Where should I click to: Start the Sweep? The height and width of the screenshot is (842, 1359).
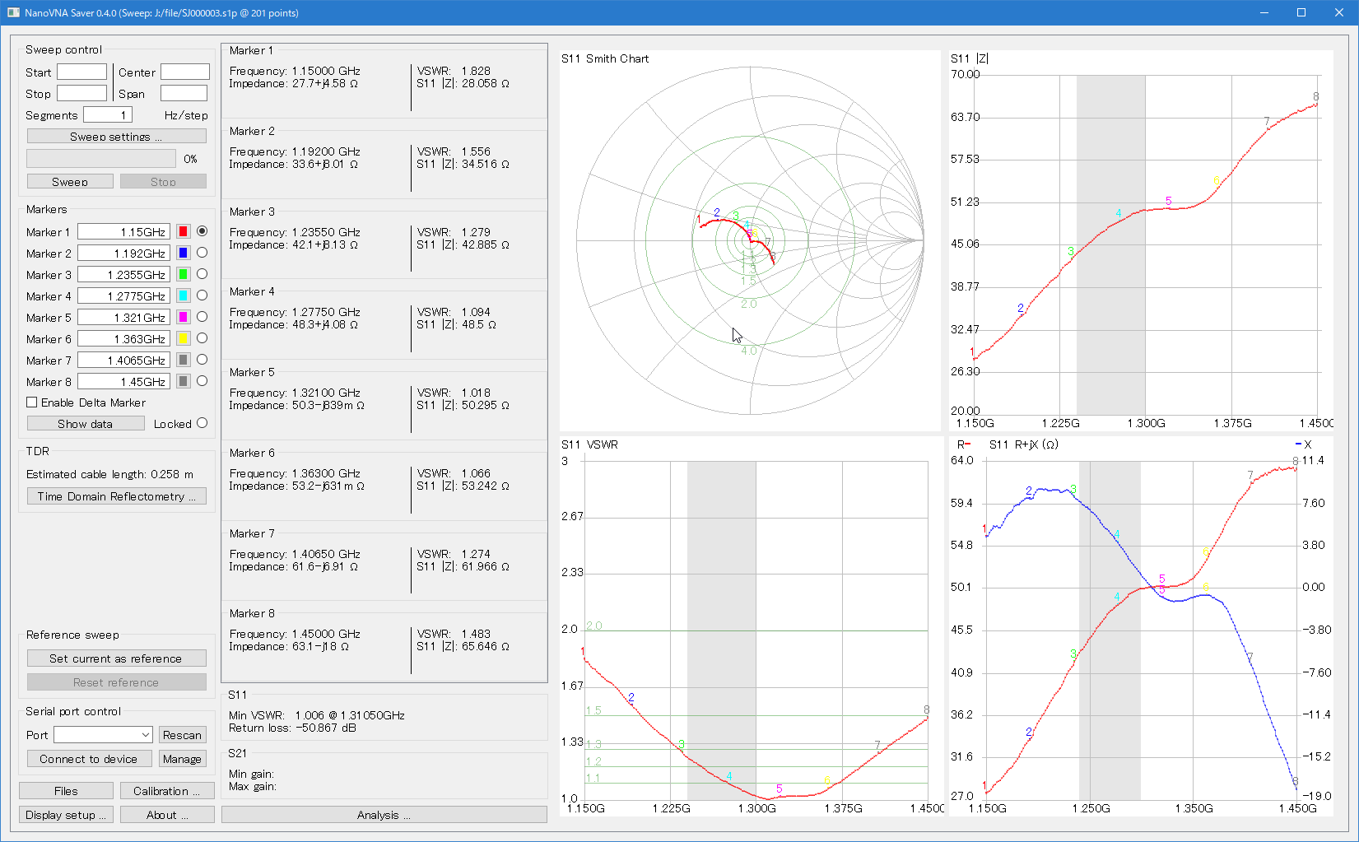click(70, 181)
